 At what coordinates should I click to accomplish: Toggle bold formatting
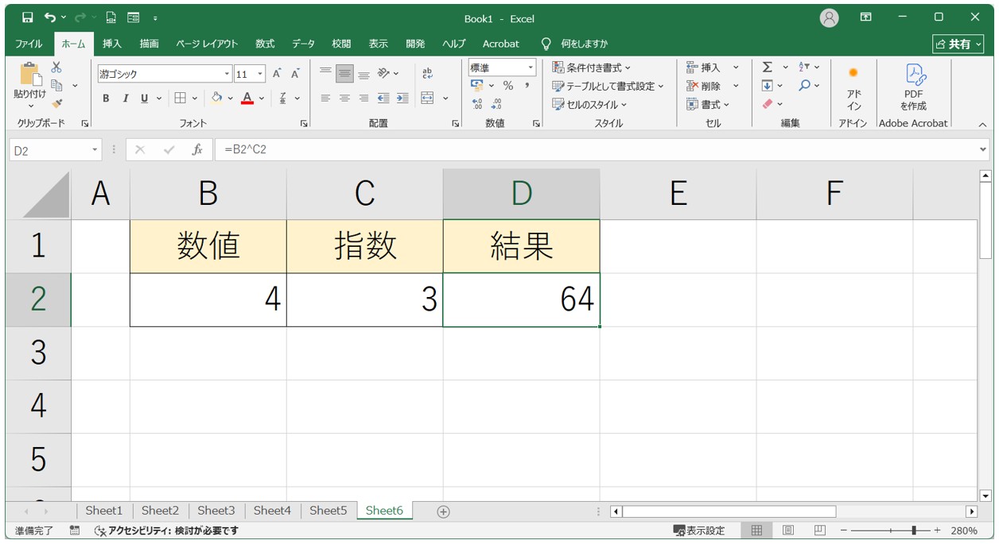point(106,98)
